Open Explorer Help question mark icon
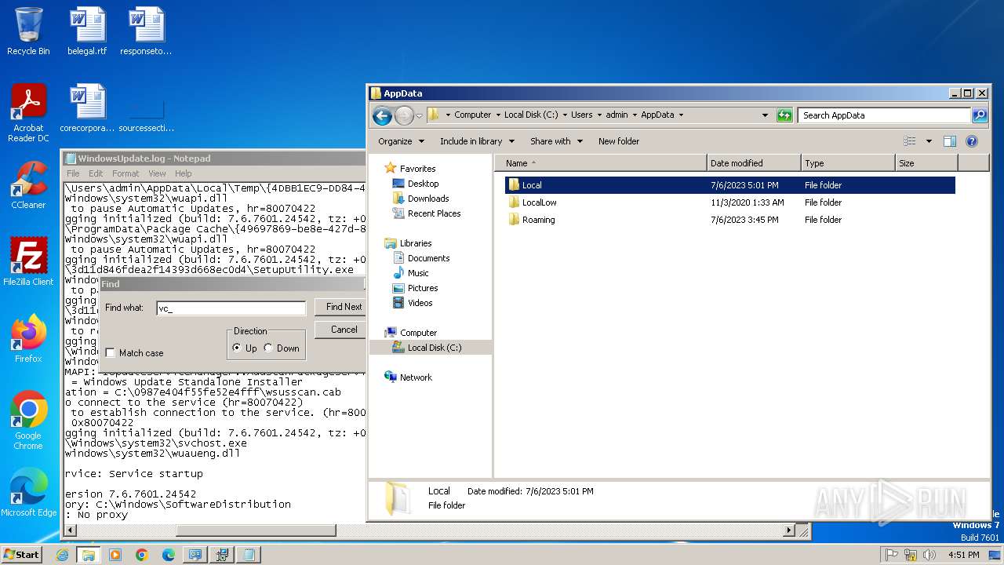The image size is (1004, 565). (x=972, y=141)
